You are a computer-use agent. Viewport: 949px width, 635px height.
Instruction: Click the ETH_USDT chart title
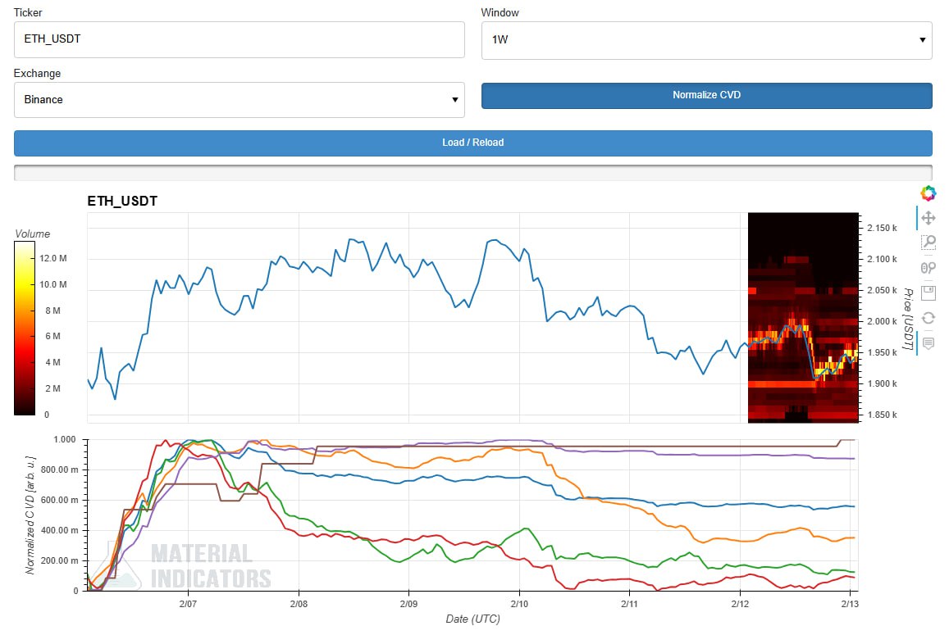click(122, 201)
